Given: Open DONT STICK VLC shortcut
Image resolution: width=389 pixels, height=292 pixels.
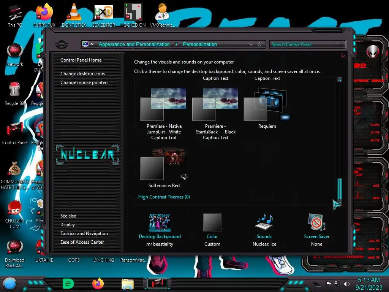Looking at the screenshot, I should click(74, 15).
